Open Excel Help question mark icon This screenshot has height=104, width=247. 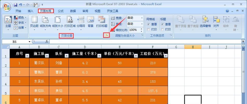(x=227, y=11)
